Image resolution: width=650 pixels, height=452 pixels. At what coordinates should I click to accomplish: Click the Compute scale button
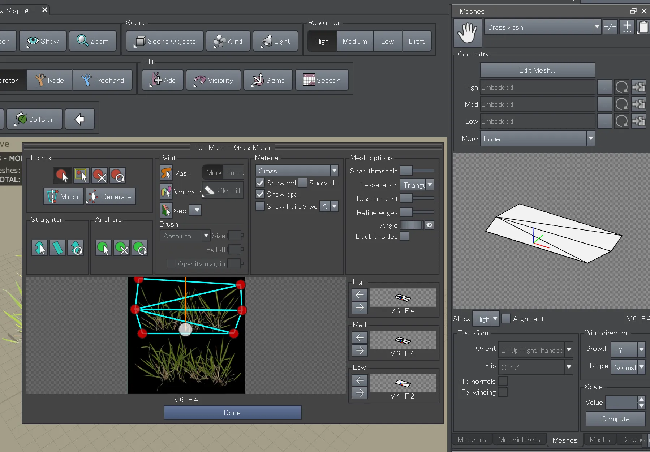pos(615,419)
